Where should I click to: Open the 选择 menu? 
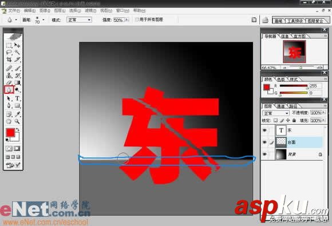(75, 10)
